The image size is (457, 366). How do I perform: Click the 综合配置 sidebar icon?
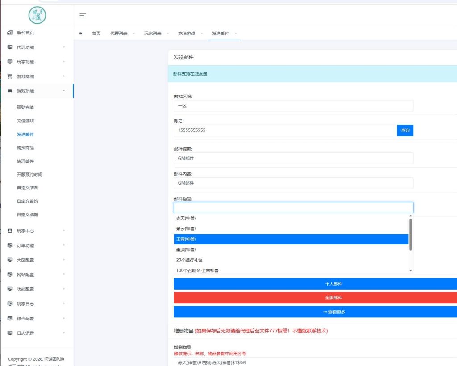click(10, 318)
